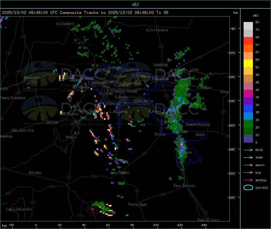
Task: Click the cyan current ellipse icon
Action: click(248, 187)
